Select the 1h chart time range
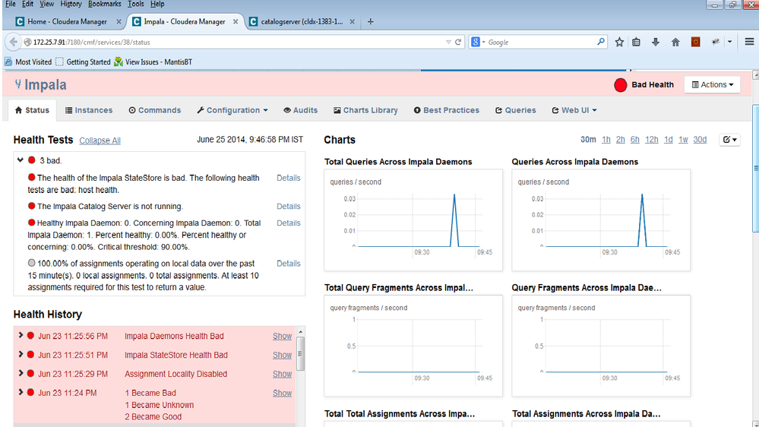The width and height of the screenshot is (759, 427). pos(606,140)
